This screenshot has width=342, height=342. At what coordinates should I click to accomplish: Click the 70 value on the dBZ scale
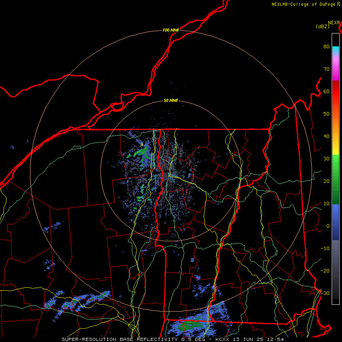coord(326,69)
